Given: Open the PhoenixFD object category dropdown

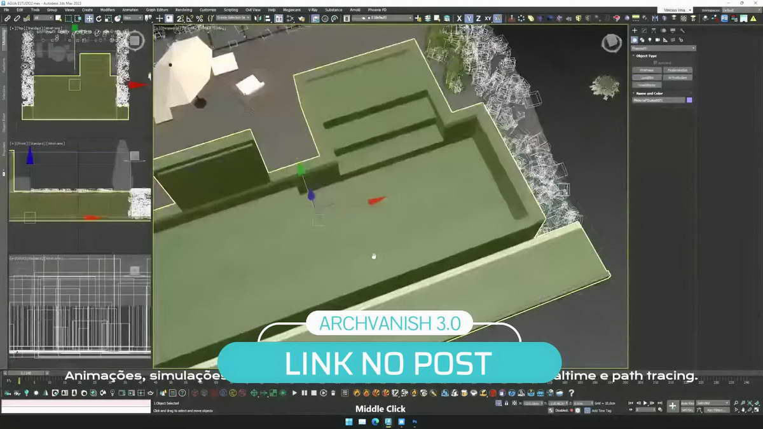Looking at the screenshot, I should tap(664, 48).
